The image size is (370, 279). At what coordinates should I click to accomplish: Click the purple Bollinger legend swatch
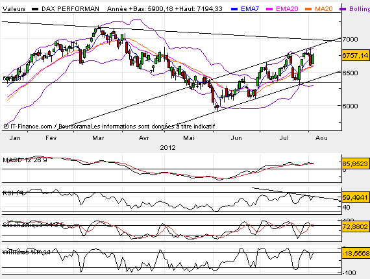click(x=343, y=9)
